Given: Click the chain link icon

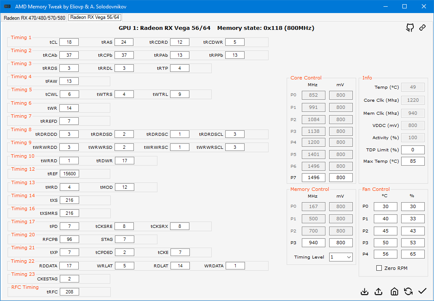Looking at the screenshot, I should click(x=422, y=28).
